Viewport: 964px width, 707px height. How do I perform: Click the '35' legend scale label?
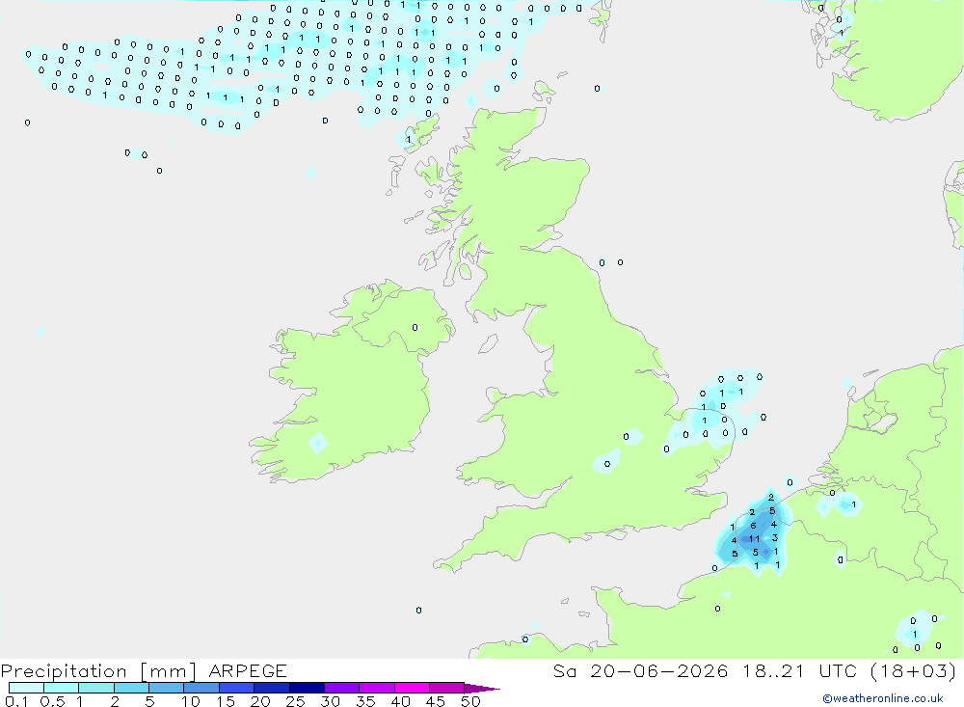[365, 701]
